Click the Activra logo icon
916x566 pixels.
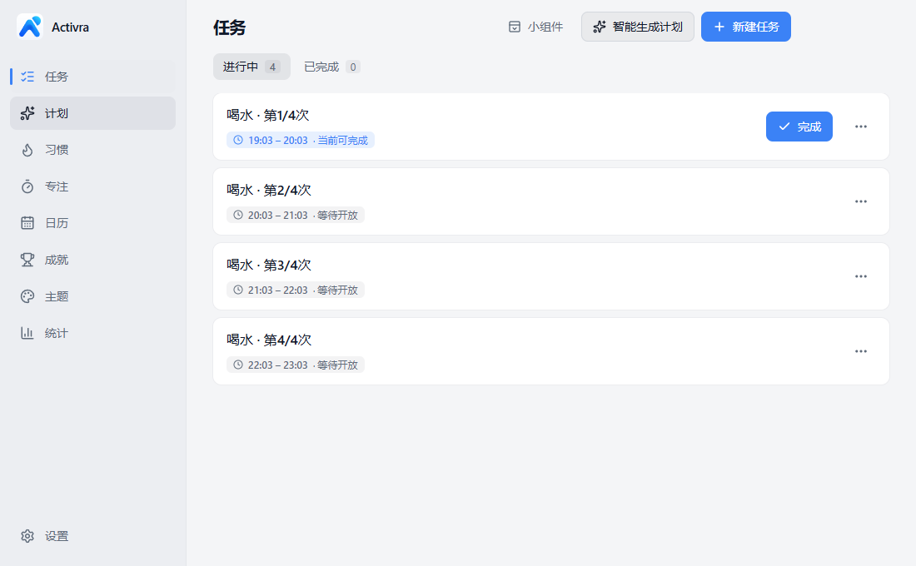(30, 27)
